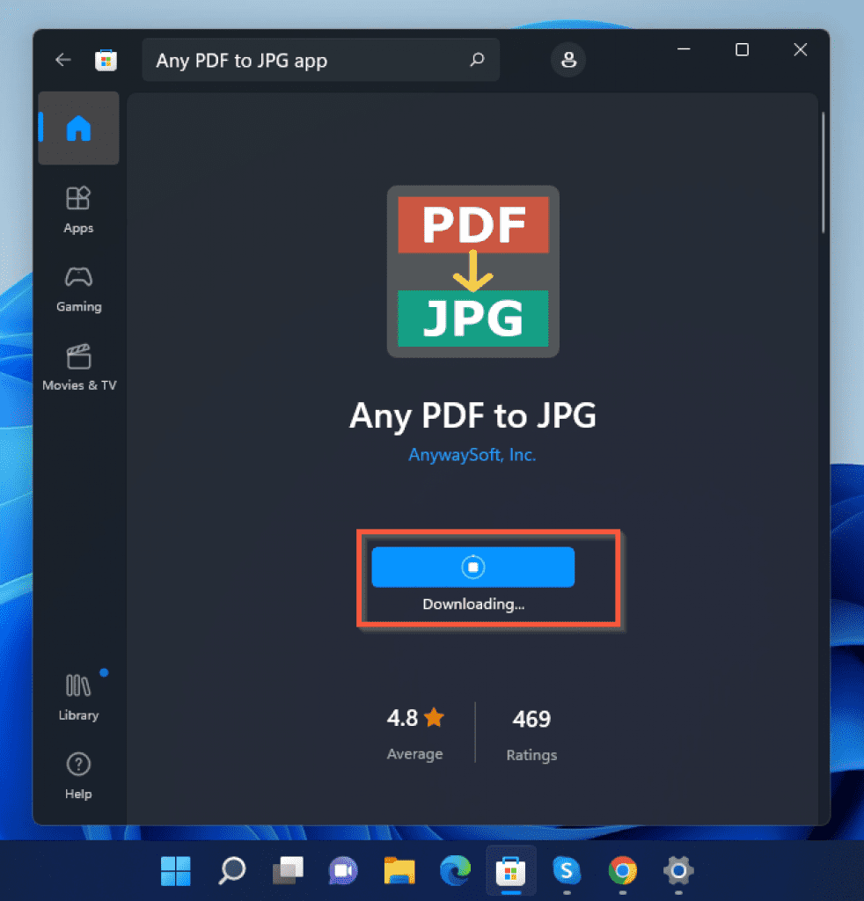864x901 pixels.
Task: Open the Microsoft Store logo icon
Action: 106,61
